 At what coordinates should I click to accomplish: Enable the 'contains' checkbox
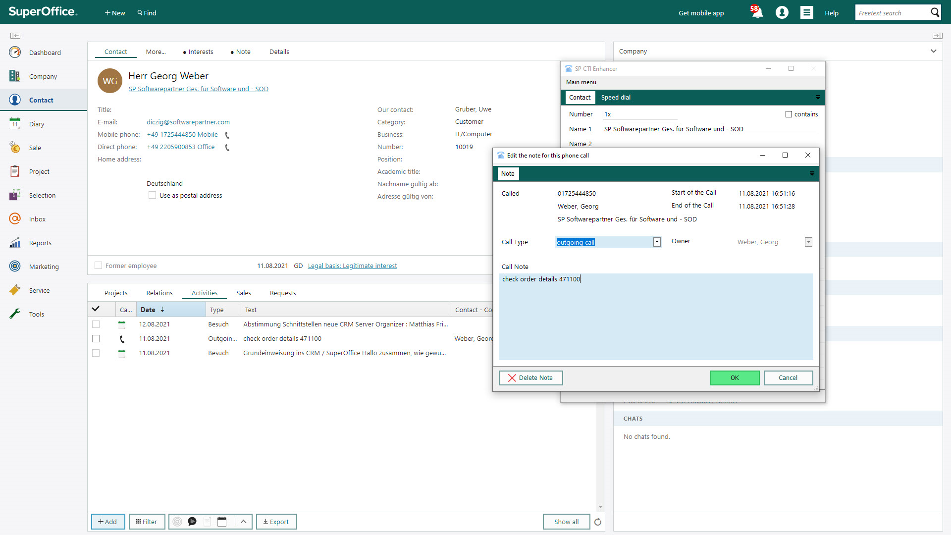789,114
